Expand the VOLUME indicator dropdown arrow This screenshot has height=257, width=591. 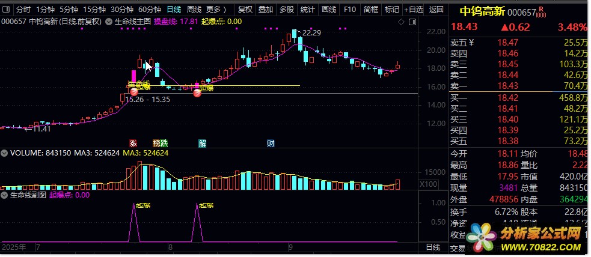(5, 153)
